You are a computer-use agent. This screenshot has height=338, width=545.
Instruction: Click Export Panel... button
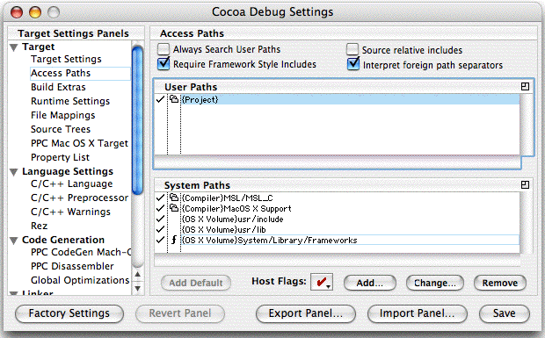(x=306, y=313)
